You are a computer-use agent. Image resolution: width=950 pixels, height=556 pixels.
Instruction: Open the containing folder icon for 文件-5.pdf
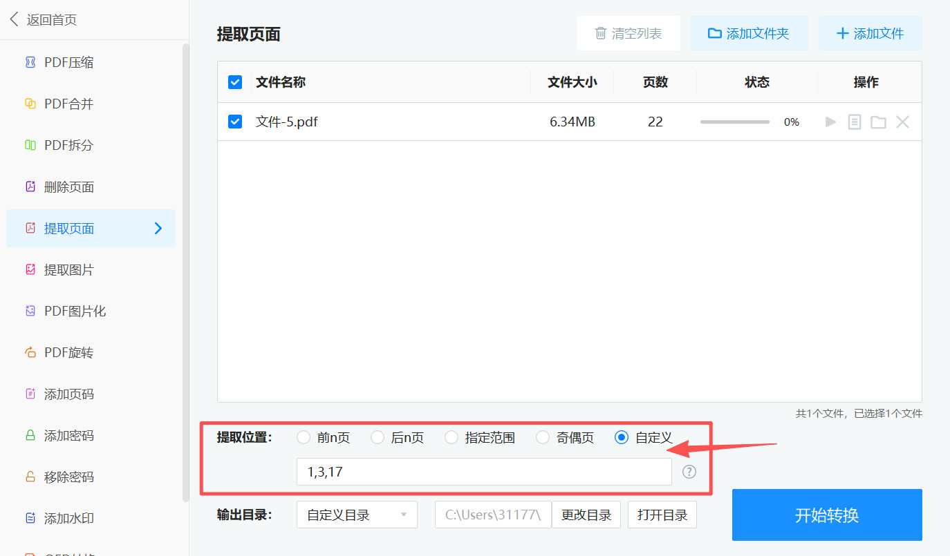pyautogui.click(x=878, y=122)
